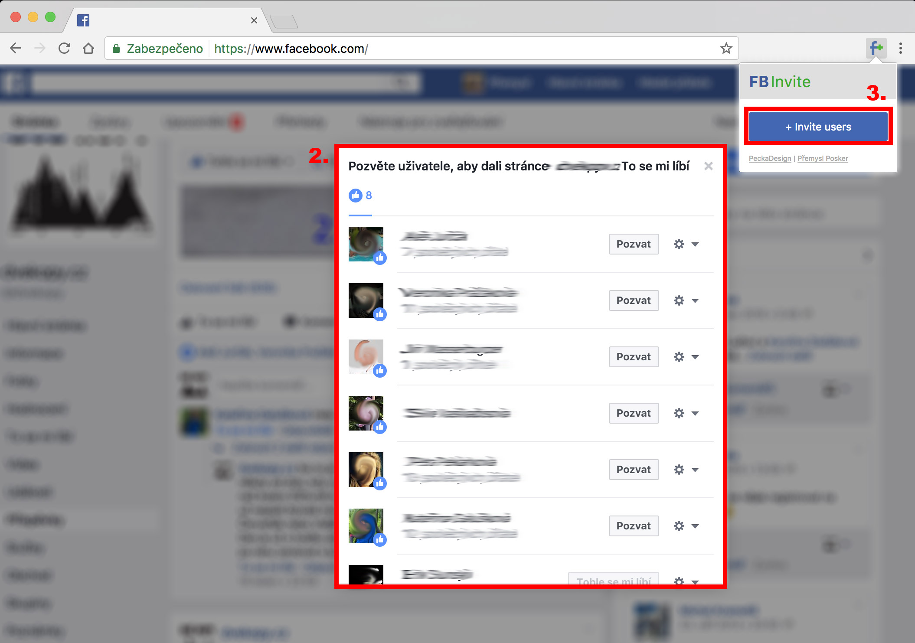Open gear settings for the fifth person

point(679,470)
